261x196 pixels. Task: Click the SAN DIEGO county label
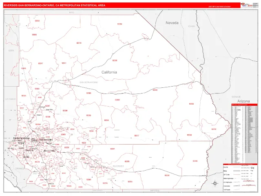tap(97, 190)
